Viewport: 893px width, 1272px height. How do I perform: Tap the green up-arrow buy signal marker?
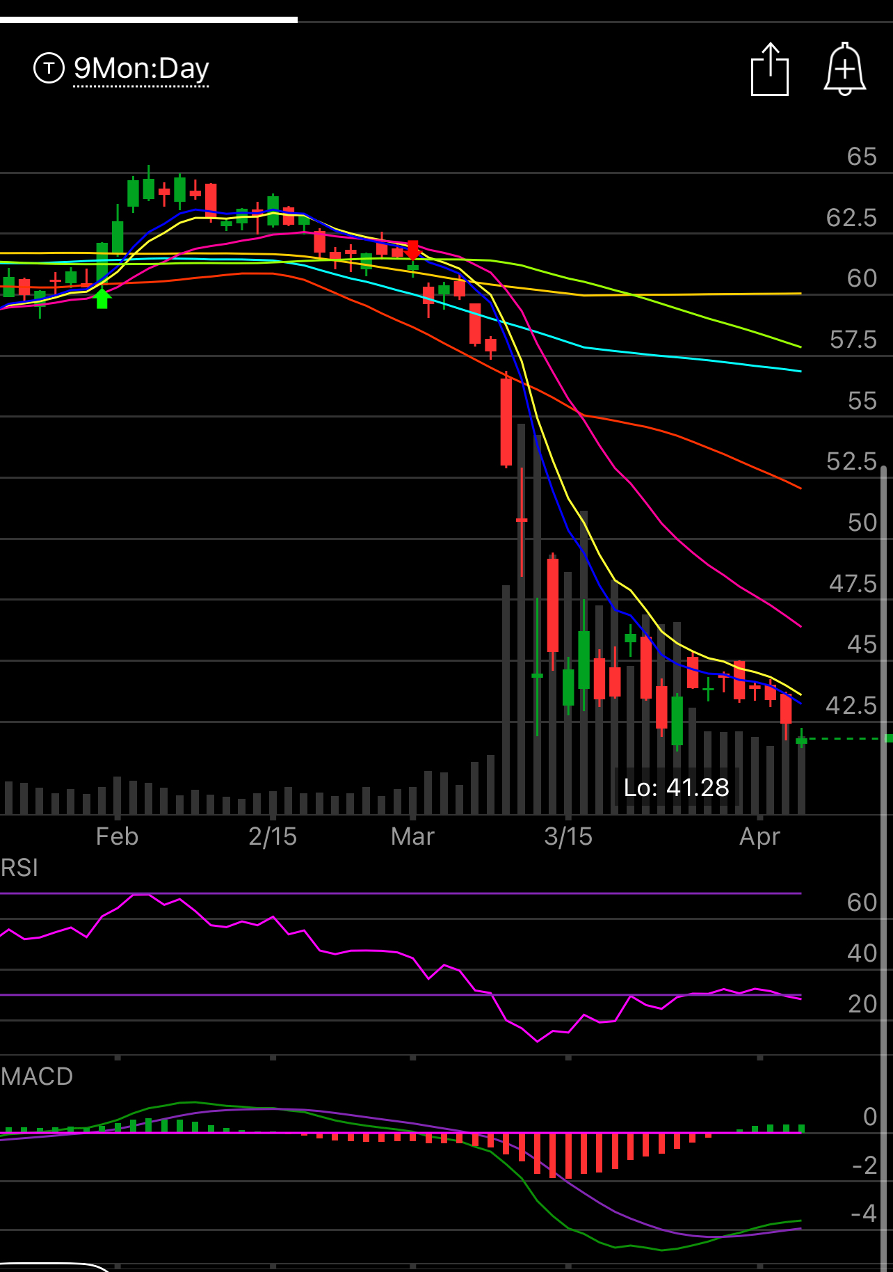coord(102,298)
